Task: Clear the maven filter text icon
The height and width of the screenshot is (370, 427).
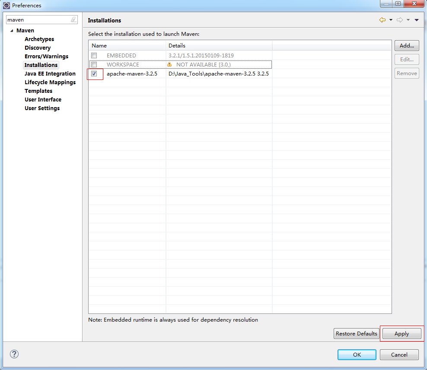Action: click(73, 19)
